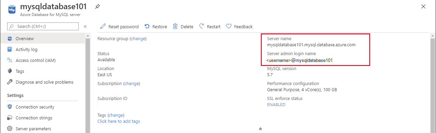Viewport: 436px width, 133px height.
Task: Click the Status value Available
Action: tap(106, 60)
